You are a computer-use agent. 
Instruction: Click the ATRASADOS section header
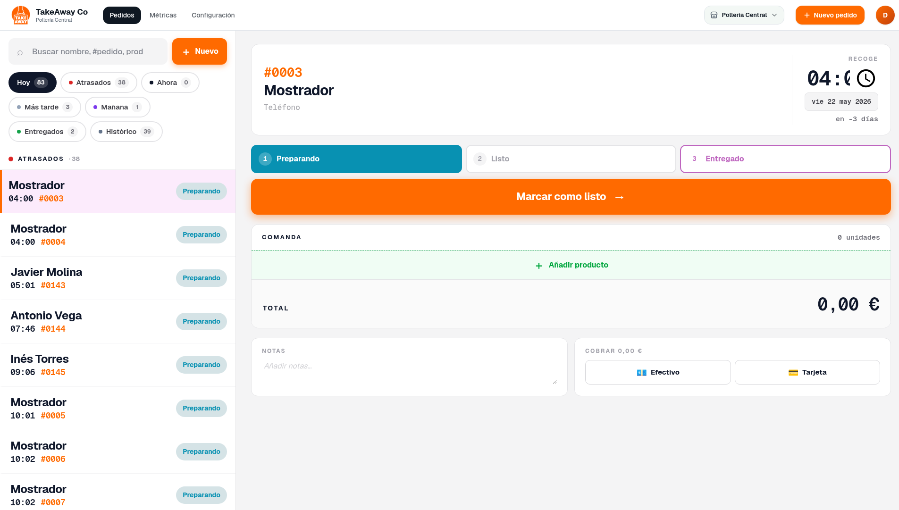[x=44, y=159]
